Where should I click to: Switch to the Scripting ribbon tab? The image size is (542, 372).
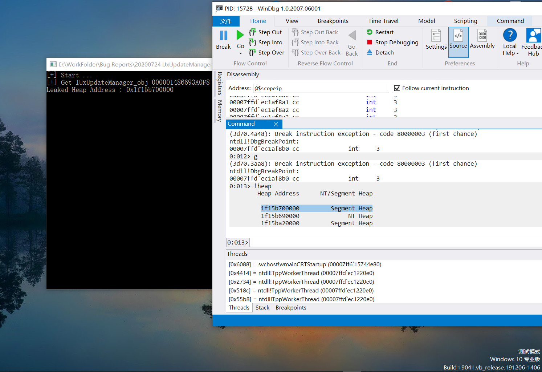pos(465,21)
